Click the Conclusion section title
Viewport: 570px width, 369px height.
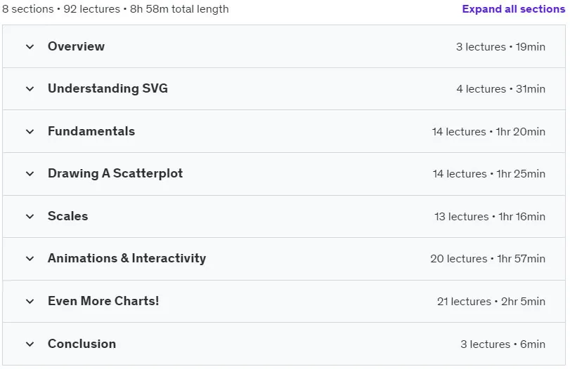point(82,344)
